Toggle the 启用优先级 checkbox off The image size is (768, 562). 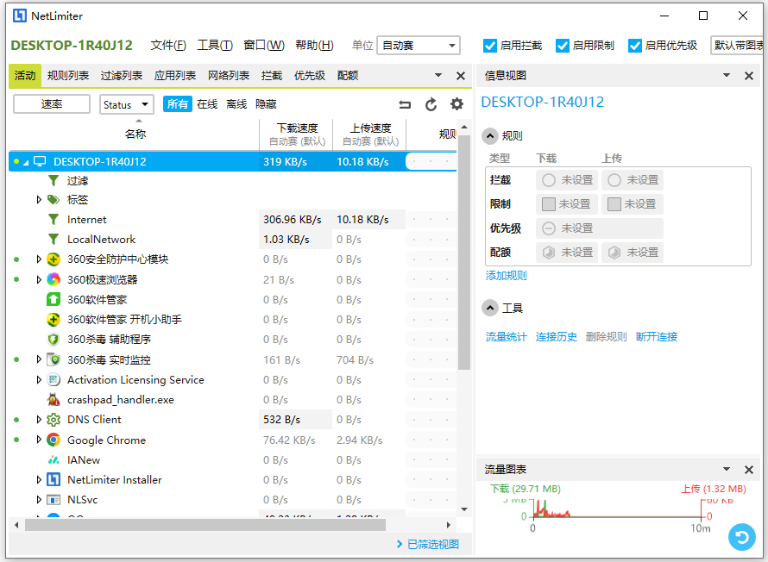pos(634,46)
